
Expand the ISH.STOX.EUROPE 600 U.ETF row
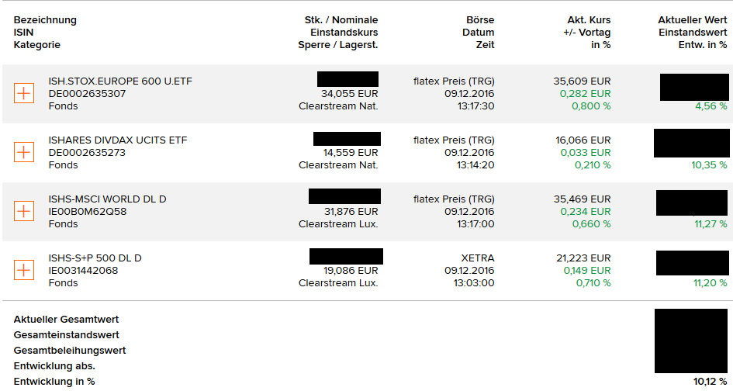24,94
